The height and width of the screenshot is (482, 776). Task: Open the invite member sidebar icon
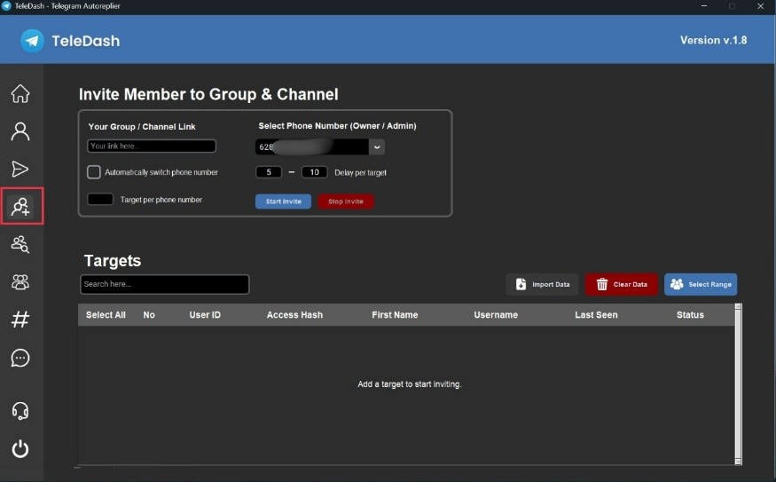[20, 207]
